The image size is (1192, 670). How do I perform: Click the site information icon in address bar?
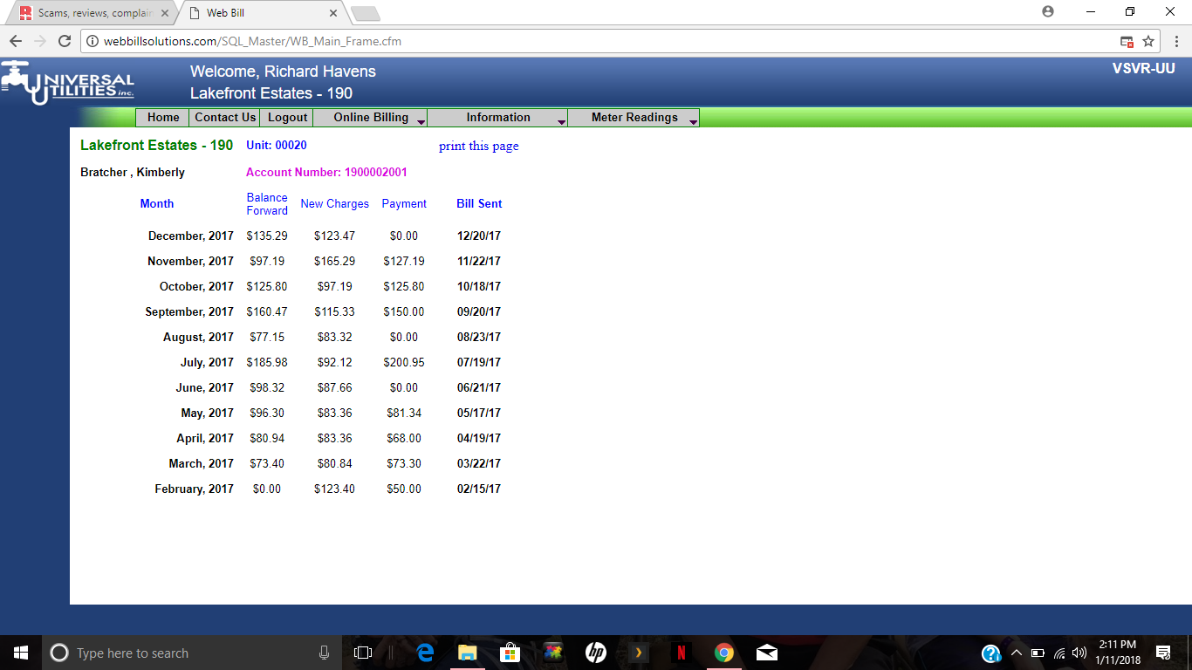[92, 41]
